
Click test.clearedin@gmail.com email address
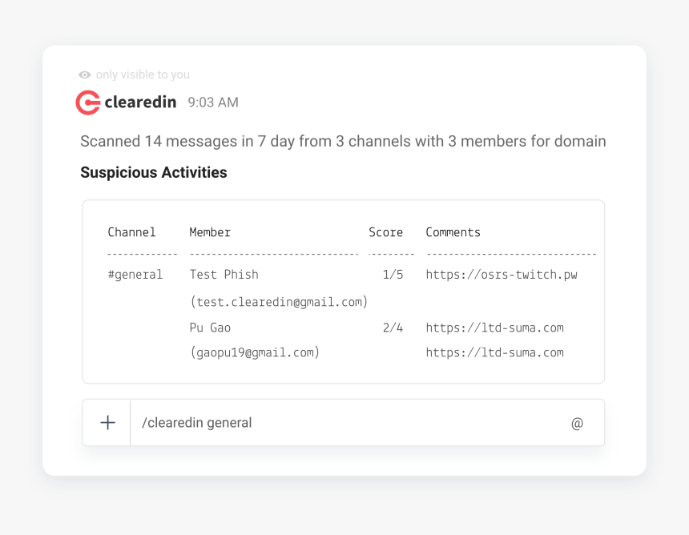pos(279,302)
